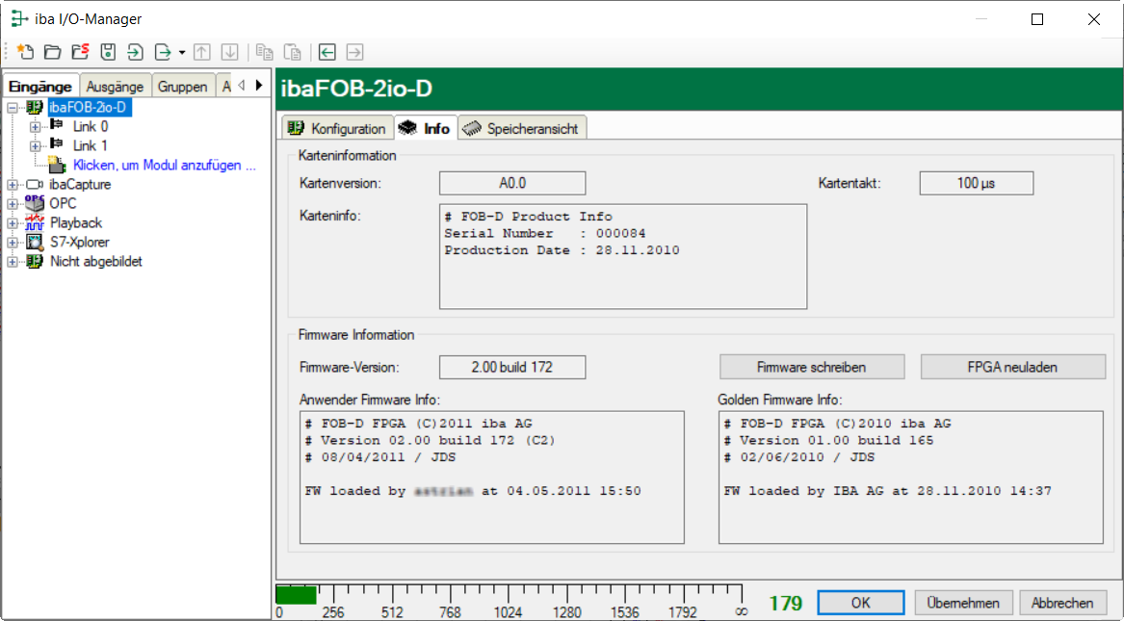Click the back arrow toolbar icon
This screenshot has width=1124, height=621.
tap(327, 52)
